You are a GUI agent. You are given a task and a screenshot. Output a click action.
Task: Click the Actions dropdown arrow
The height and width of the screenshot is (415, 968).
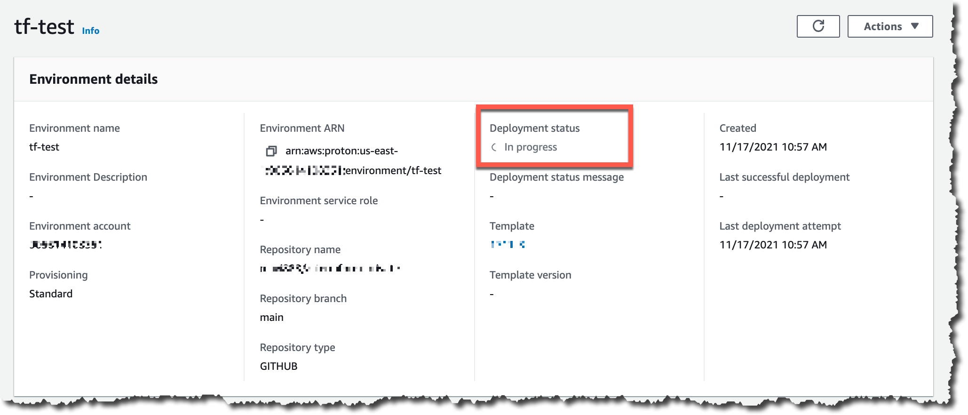(915, 26)
